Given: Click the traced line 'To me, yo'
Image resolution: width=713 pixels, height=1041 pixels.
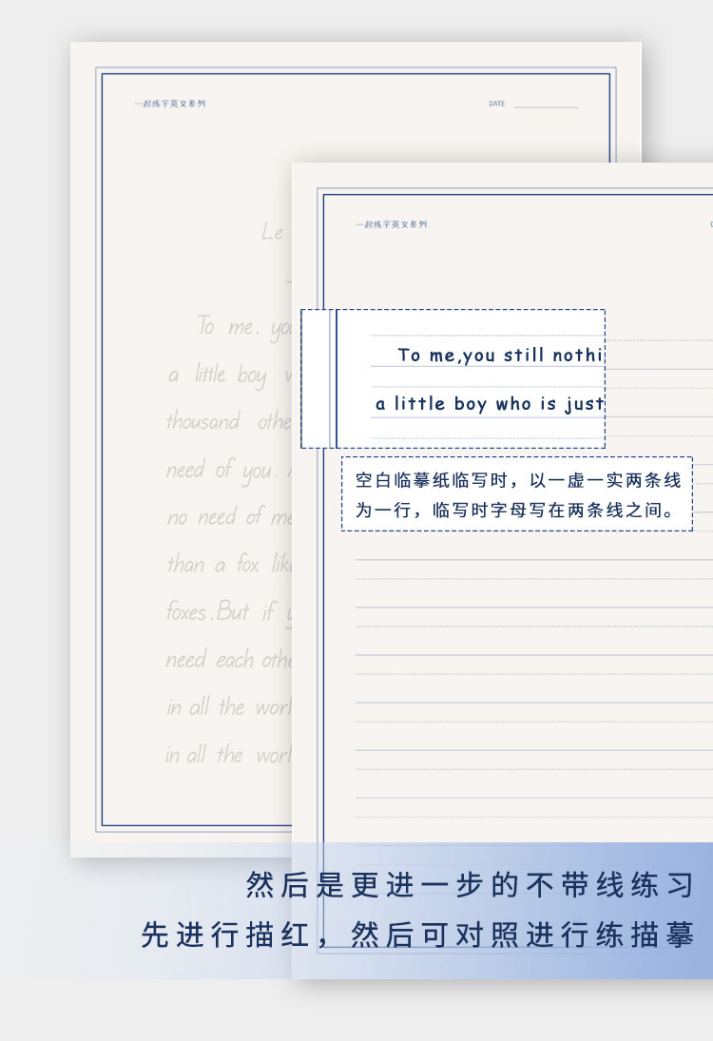Looking at the screenshot, I should click(x=243, y=327).
